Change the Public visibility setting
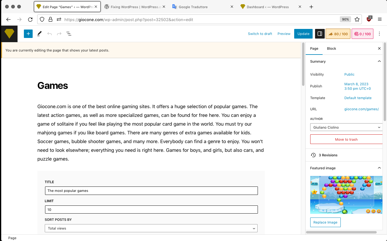 point(349,74)
